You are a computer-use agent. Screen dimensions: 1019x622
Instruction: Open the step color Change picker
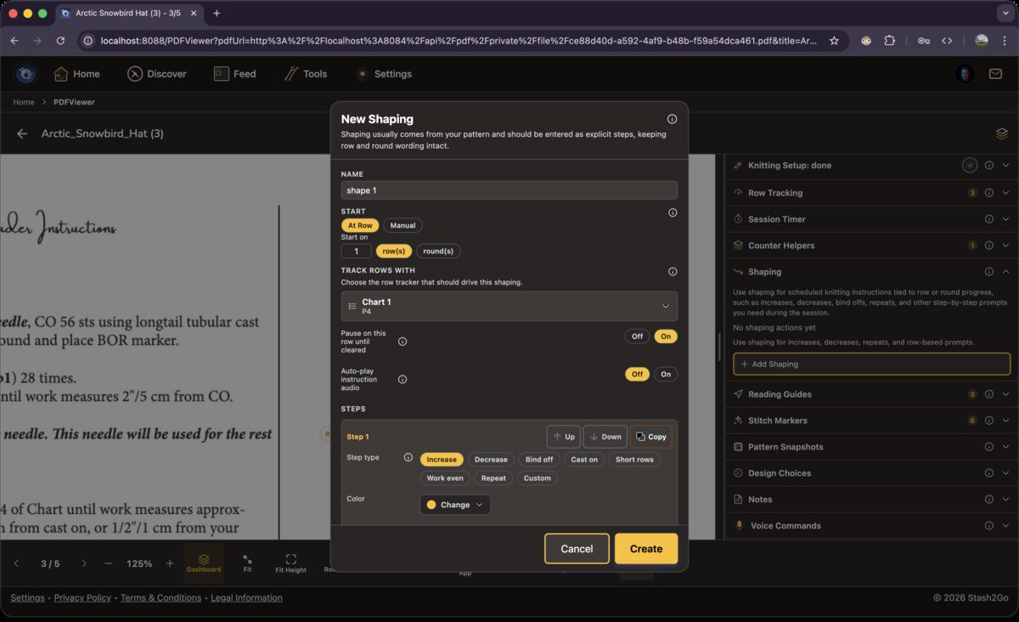point(454,504)
